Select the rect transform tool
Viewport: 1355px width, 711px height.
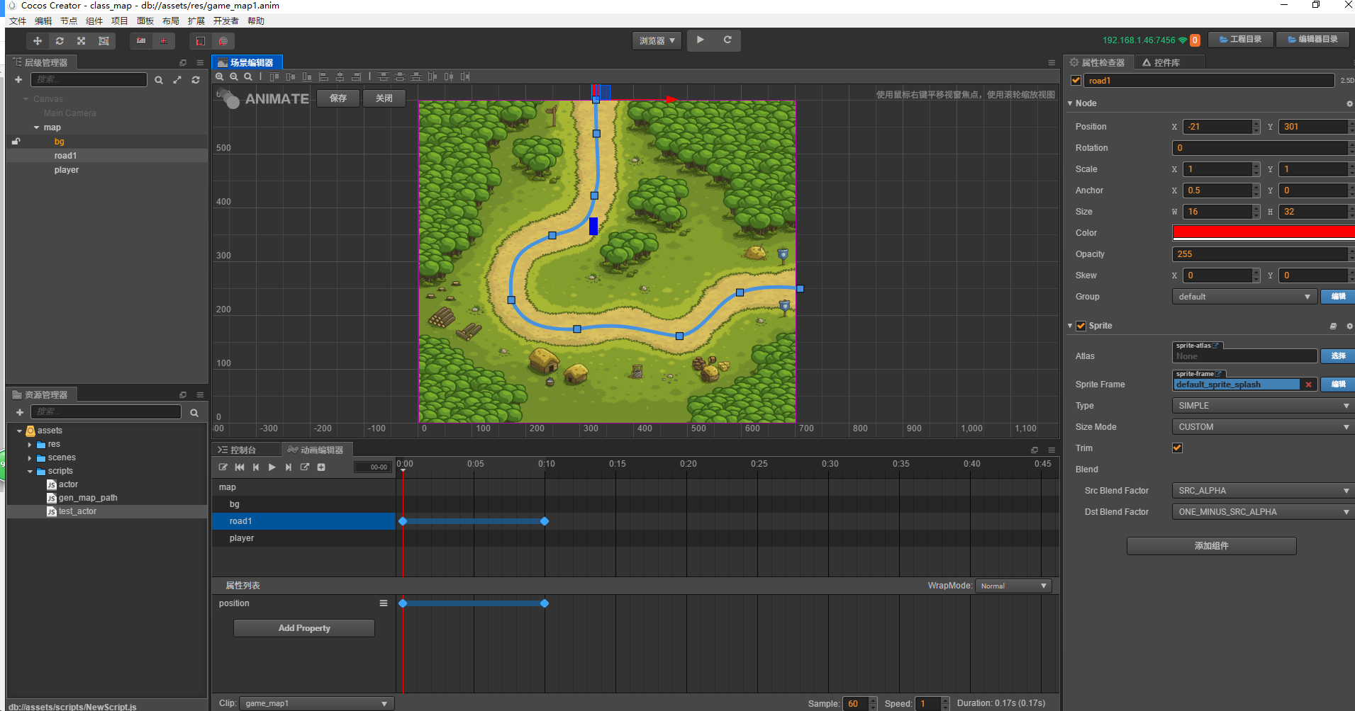coord(104,41)
